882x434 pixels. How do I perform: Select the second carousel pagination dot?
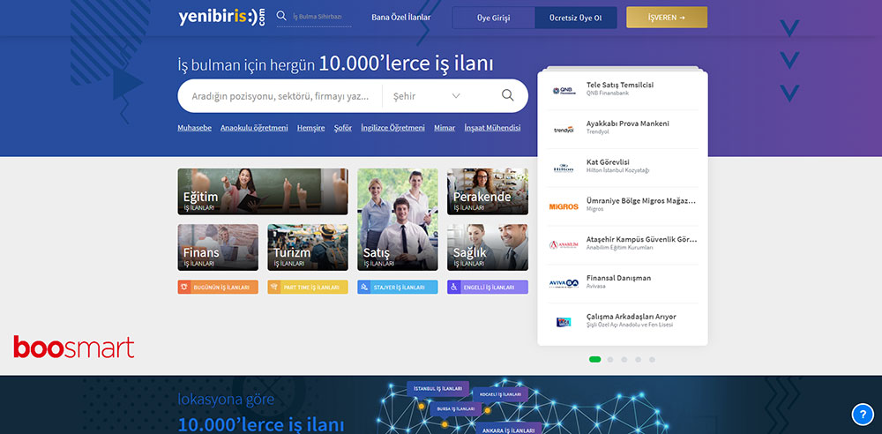609,360
